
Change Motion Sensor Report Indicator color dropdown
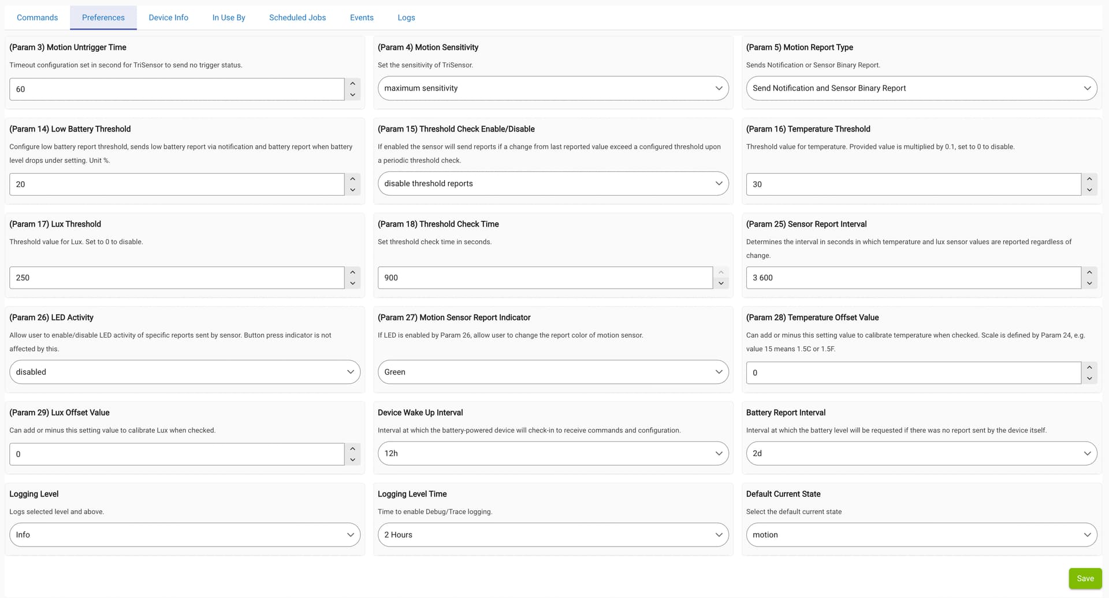pos(553,372)
